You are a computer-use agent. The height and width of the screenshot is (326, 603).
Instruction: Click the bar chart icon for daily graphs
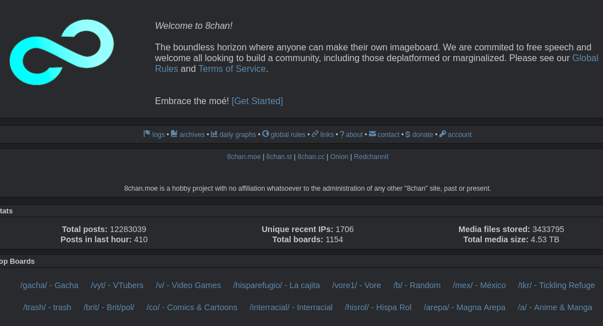[x=214, y=134]
